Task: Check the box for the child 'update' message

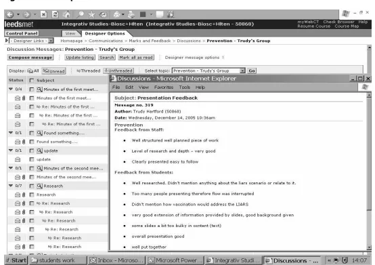Action: click(32, 159)
